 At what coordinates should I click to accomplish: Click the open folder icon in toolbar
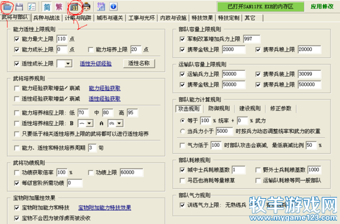(x=7, y=7)
